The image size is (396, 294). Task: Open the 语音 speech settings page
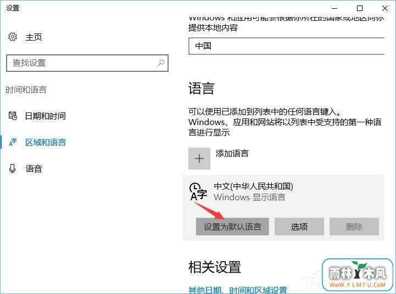34,169
